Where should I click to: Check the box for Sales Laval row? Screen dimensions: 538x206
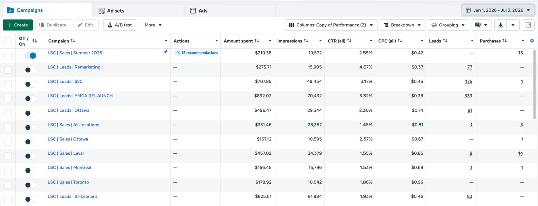[x=8, y=156]
